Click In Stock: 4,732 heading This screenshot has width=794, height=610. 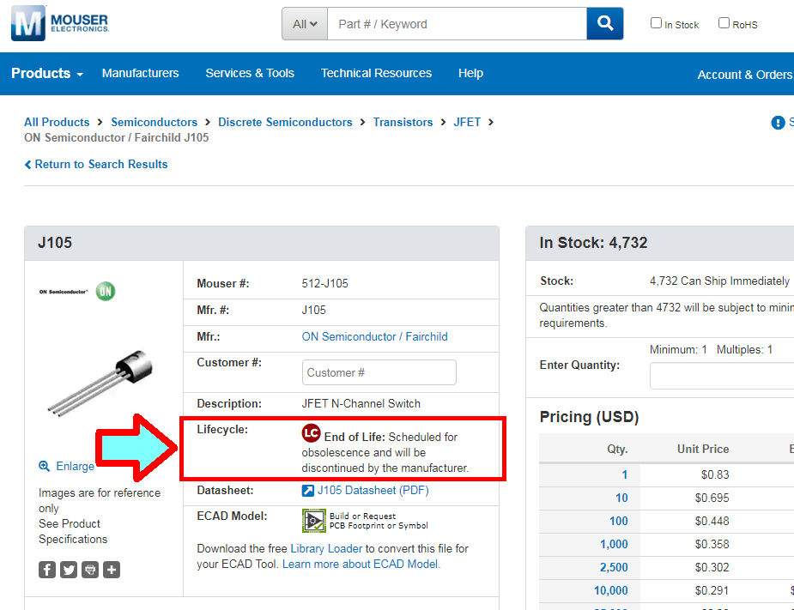(593, 243)
